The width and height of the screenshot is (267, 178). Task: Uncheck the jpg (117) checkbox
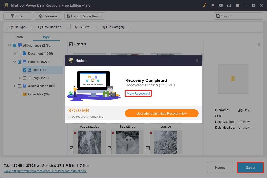point(25,70)
